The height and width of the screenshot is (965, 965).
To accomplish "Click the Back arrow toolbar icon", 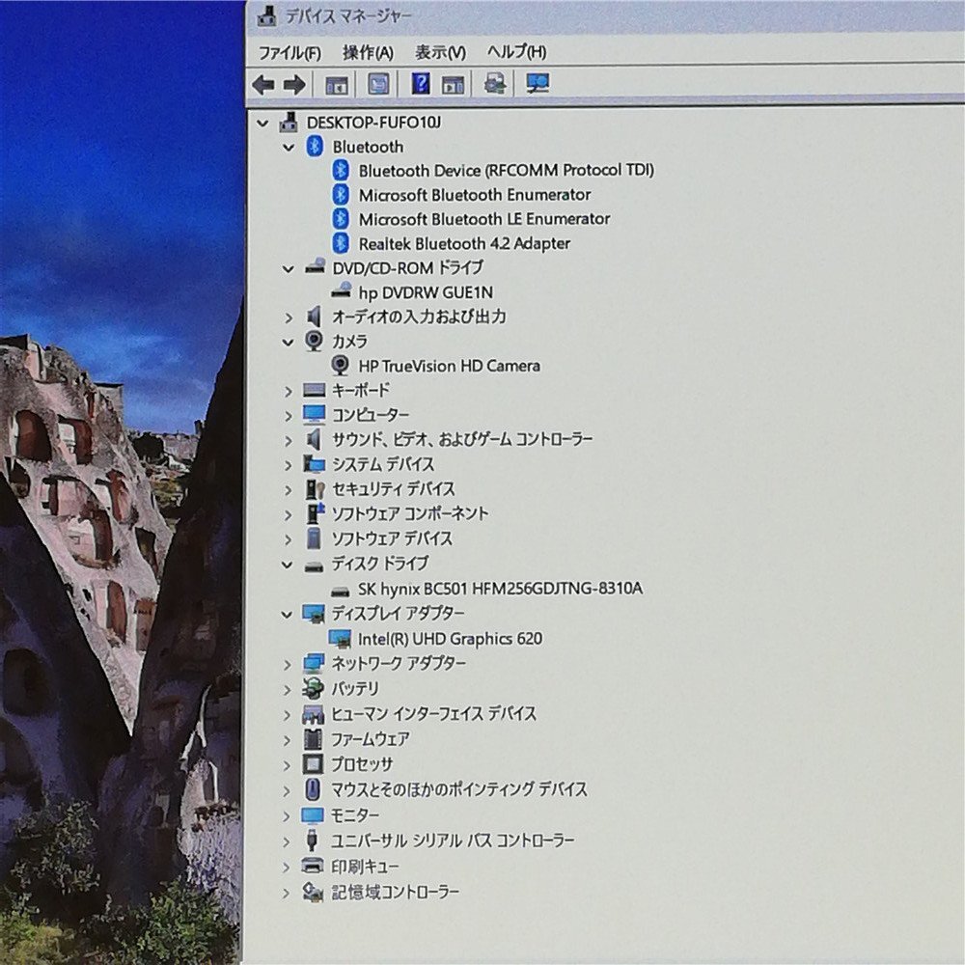I will 263,84.
